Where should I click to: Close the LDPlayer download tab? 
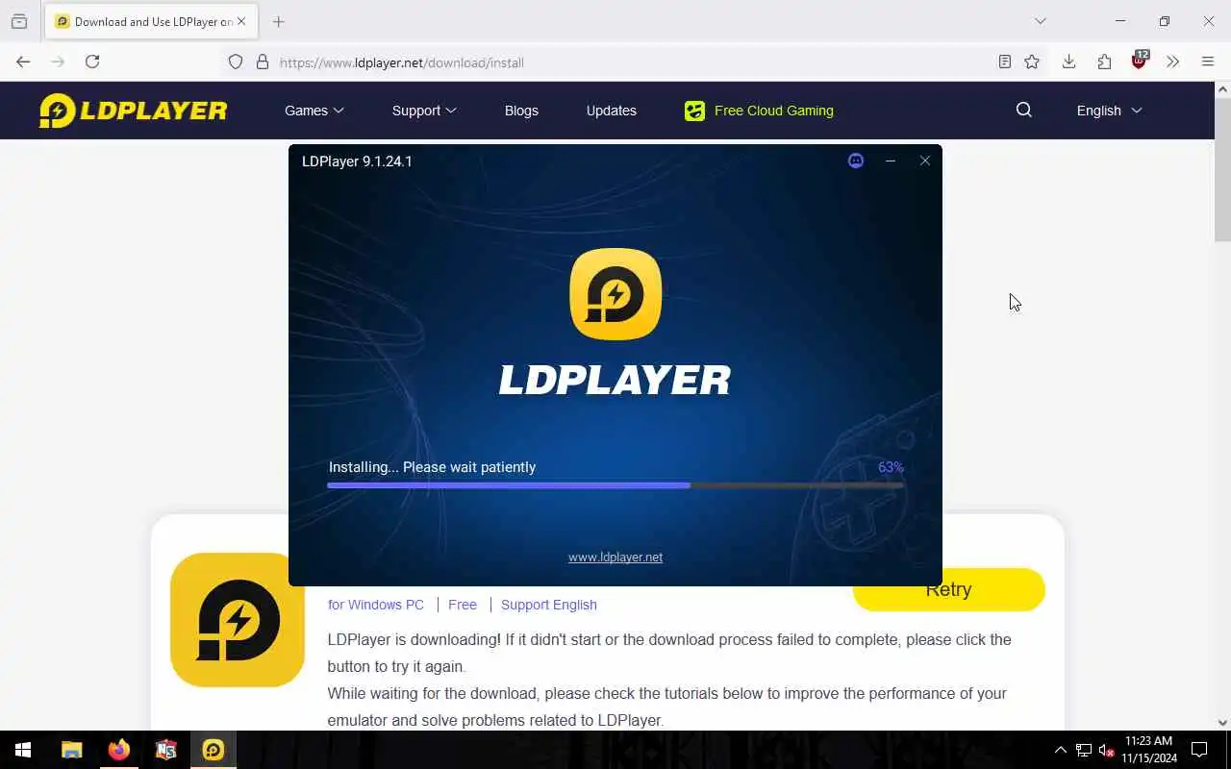coord(241,21)
